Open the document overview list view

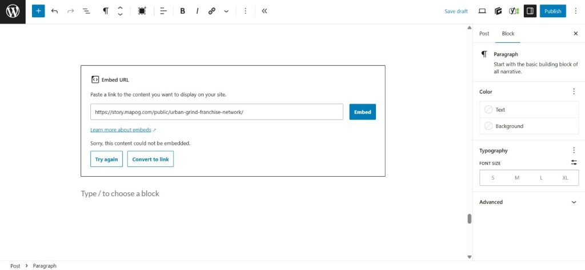pyautogui.click(x=86, y=11)
